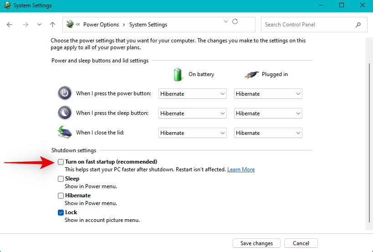Enable Turn on fast startup checkbox
This screenshot has width=373, height=252.
click(x=61, y=162)
